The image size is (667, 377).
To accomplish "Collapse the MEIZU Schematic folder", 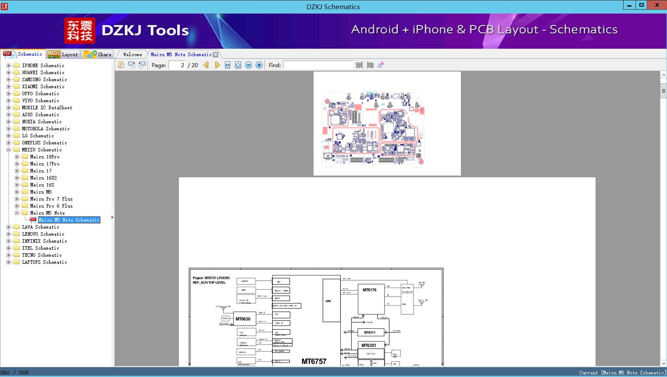I will 8,150.
